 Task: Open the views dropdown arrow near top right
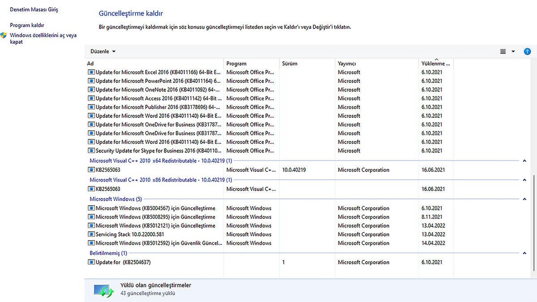pos(513,51)
